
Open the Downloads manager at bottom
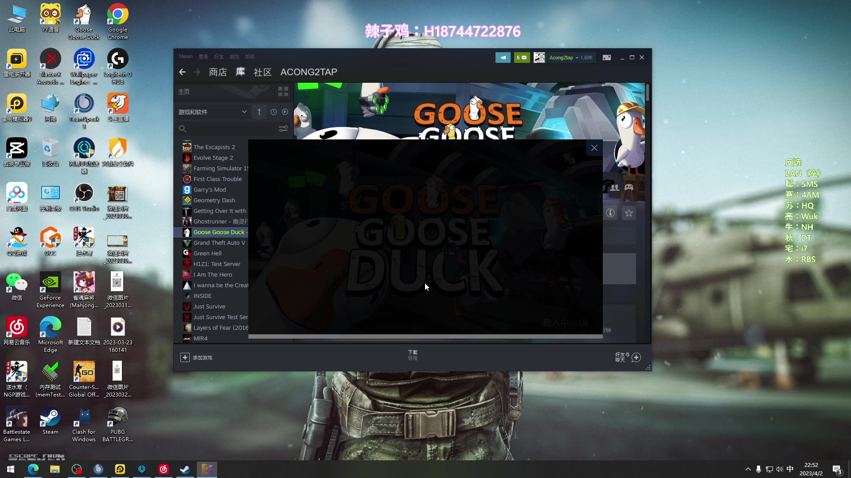[x=413, y=355]
